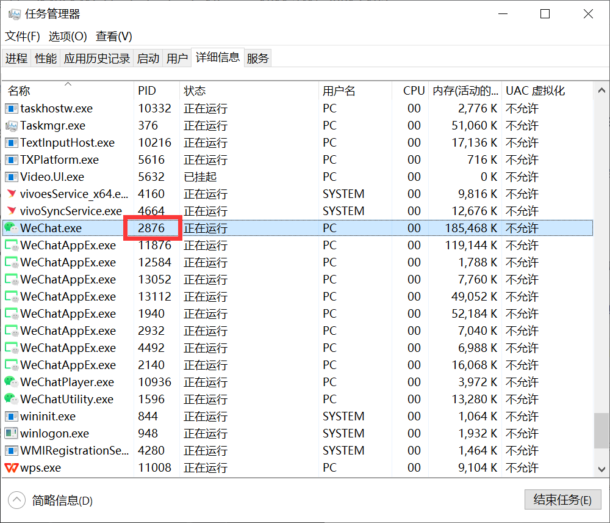Image resolution: width=610 pixels, height=523 pixels.
Task: Click the Task Manager title bar icon
Action: (x=15, y=15)
